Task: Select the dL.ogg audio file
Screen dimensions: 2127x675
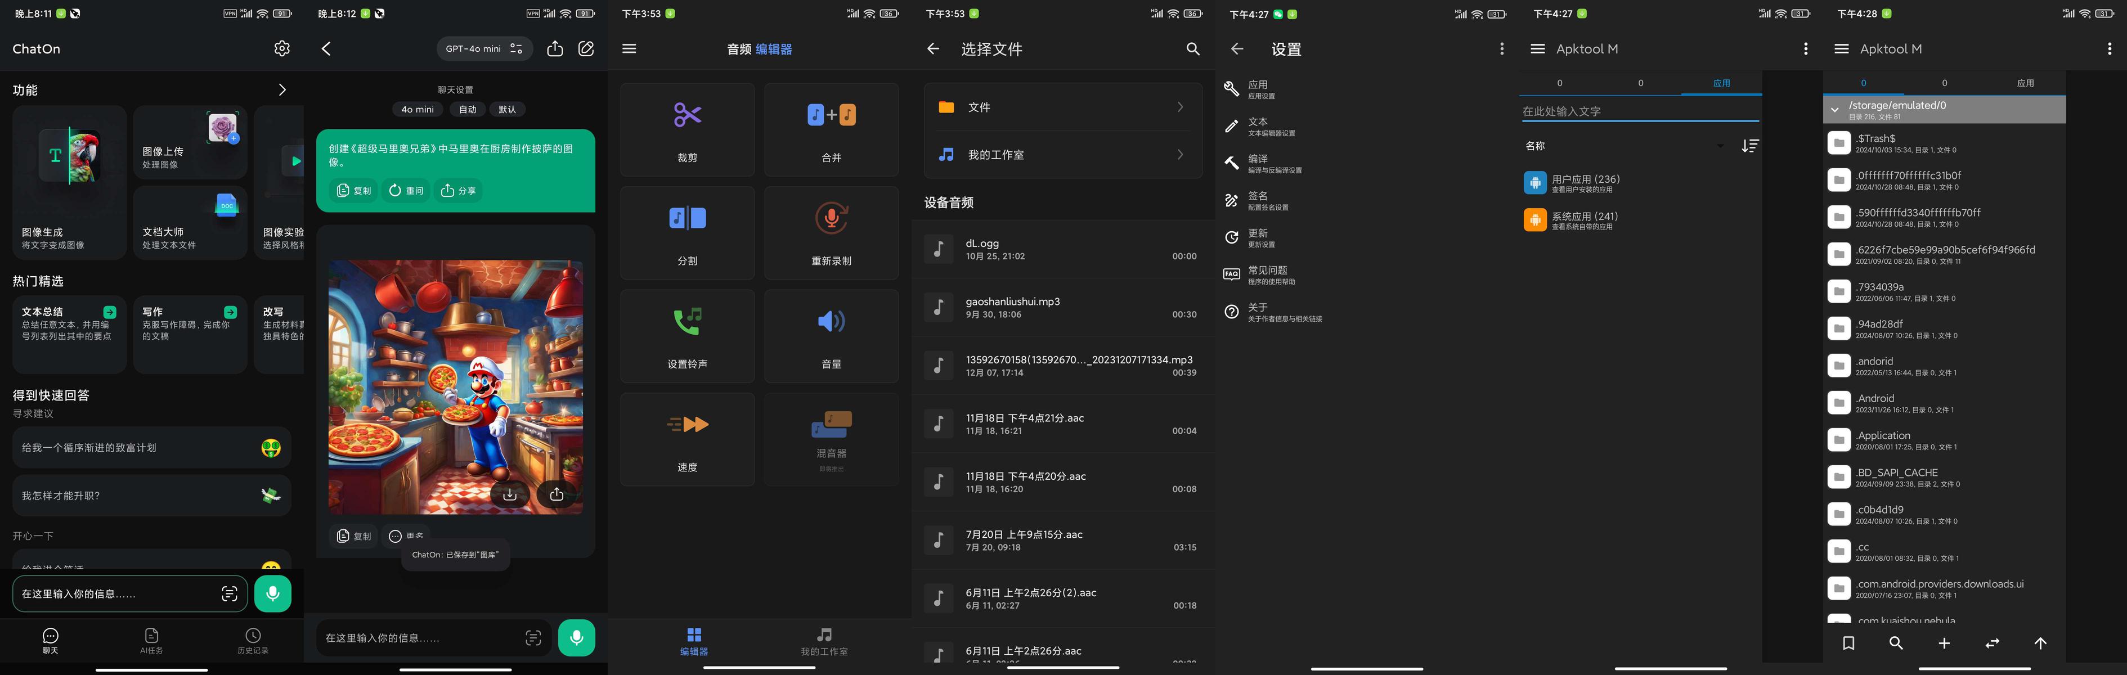Action: [1063, 249]
